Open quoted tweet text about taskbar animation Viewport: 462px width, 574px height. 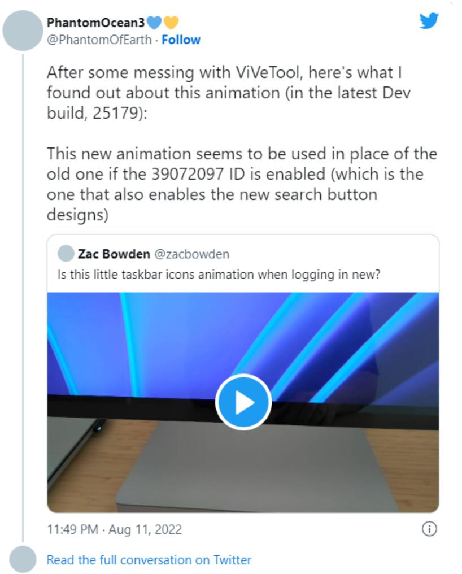pos(219,274)
